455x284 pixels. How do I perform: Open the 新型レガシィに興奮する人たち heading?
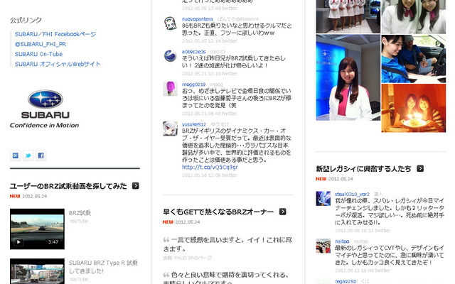click(363, 169)
